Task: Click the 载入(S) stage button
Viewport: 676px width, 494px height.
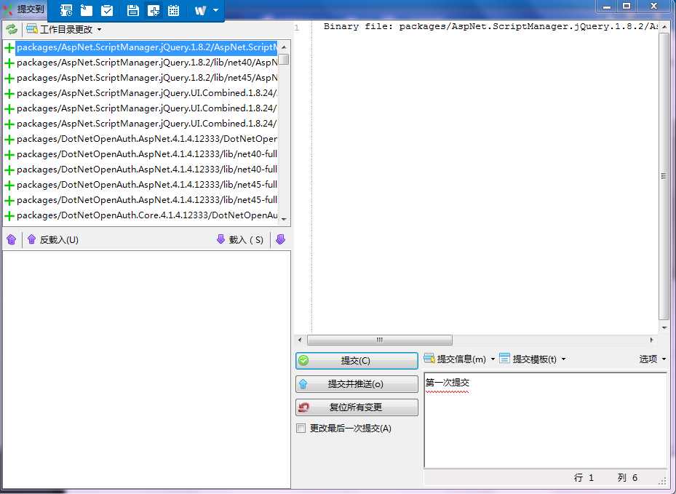Action: point(240,239)
